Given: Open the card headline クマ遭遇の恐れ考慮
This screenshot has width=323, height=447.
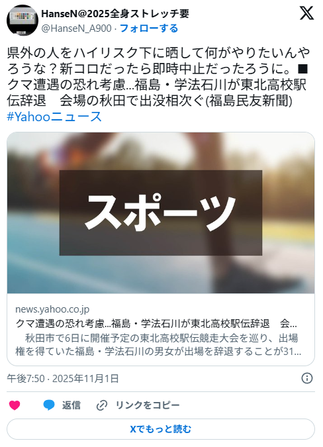Looking at the screenshot, I should coord(156,324).
